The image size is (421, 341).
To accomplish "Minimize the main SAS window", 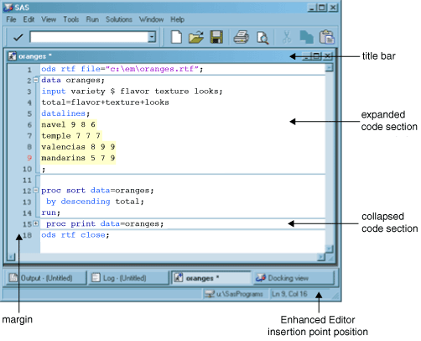I will pos(312,8).
